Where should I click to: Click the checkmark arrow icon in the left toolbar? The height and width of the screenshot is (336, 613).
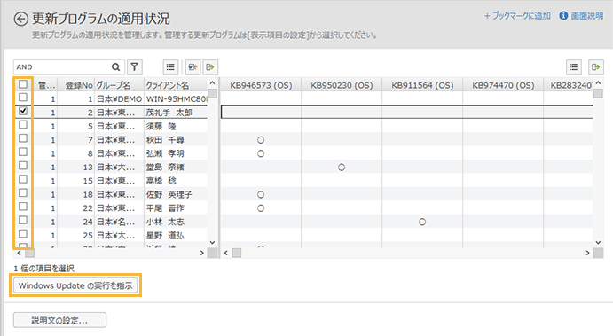tap(193, 67)
